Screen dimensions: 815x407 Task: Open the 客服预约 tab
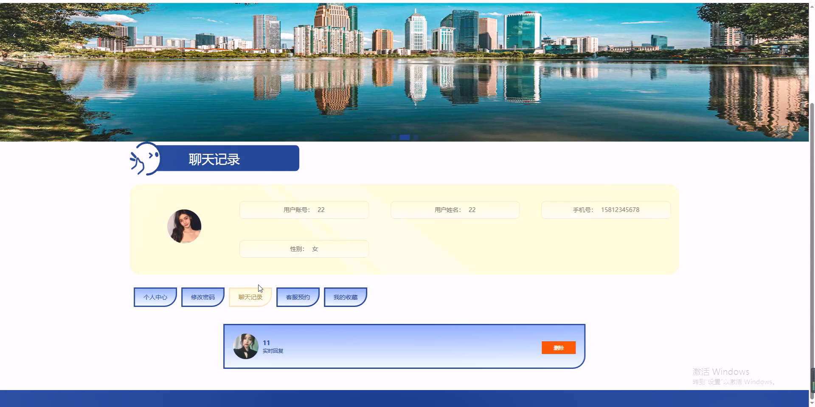tap(298, 297)
